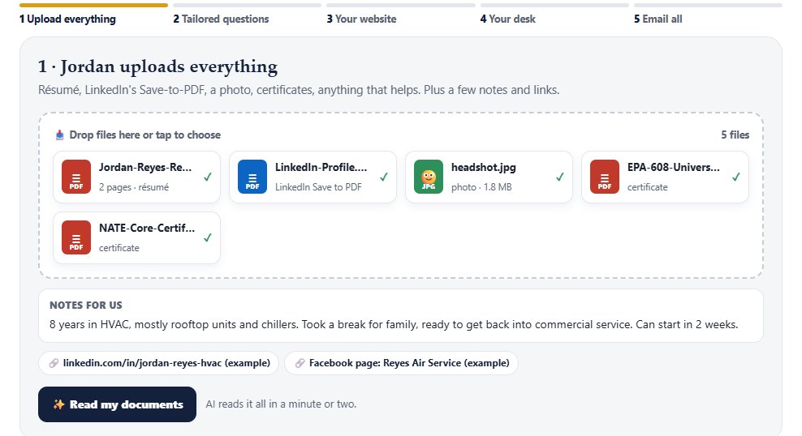Select the LinkedIn-Profile.... file name

pyautogui.click(x=321, y=168)
